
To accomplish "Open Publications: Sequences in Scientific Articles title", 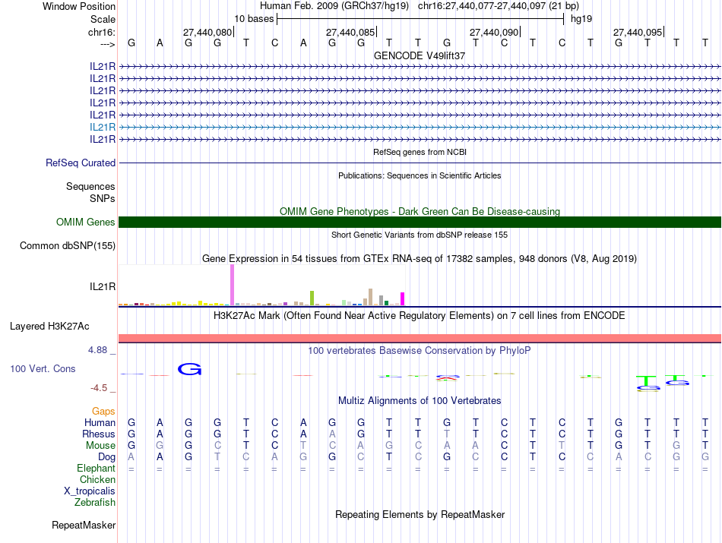I will 420,175.
